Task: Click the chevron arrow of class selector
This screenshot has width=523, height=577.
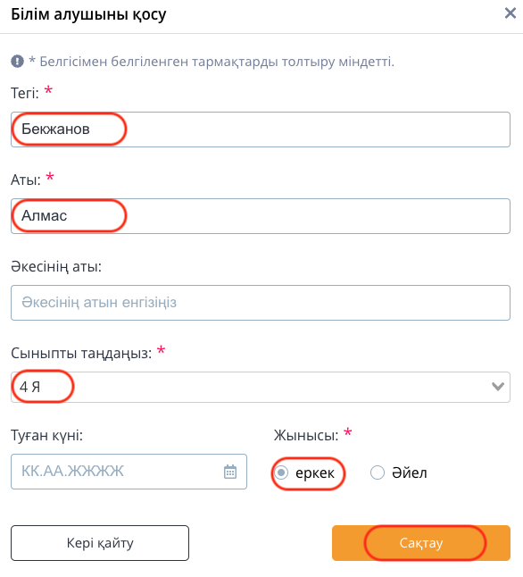Action: point(498,387)
